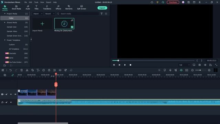
Task: Switch to the Split Screen tab
Action: click(x=81, y=7)
